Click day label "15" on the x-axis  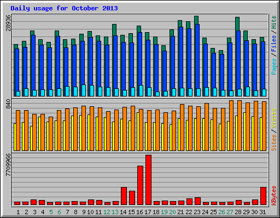pos(131,212)
